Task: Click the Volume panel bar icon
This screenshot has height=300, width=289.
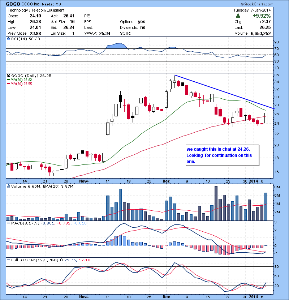Action: 8,186
